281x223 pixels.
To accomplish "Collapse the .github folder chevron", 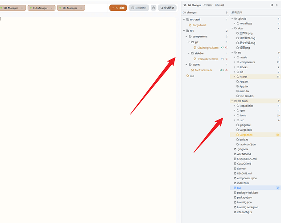I will tap(232, 19).
